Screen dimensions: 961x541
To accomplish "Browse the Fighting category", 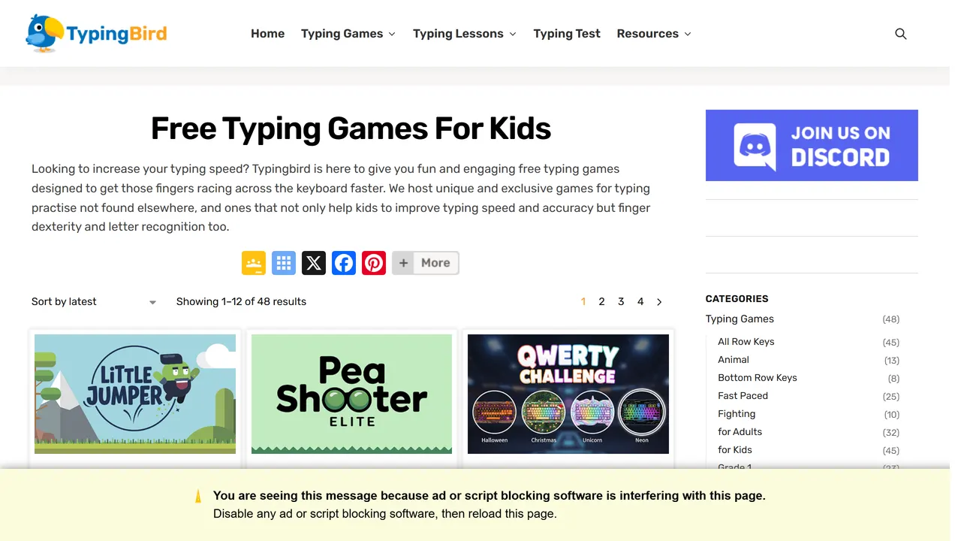I will tap(737, 414).
